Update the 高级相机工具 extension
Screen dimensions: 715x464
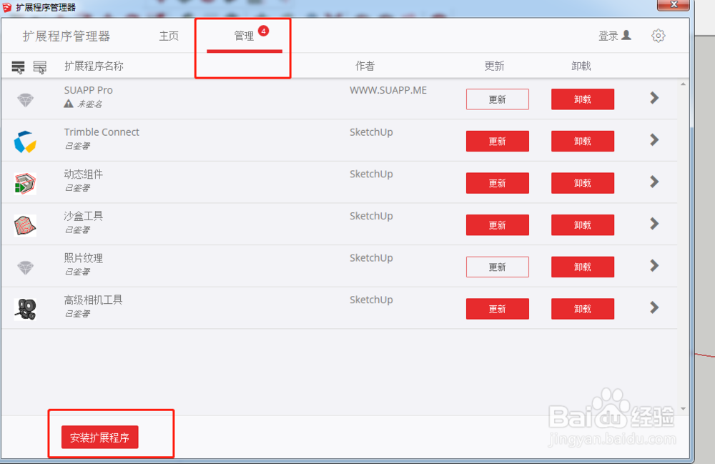[498, 309]
